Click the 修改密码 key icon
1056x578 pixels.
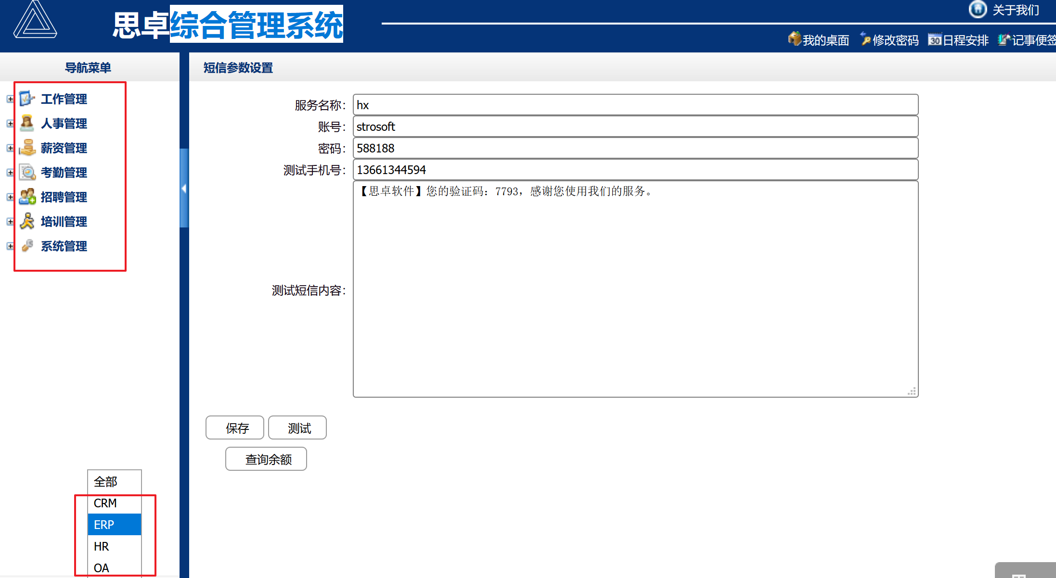pos(865,39)
